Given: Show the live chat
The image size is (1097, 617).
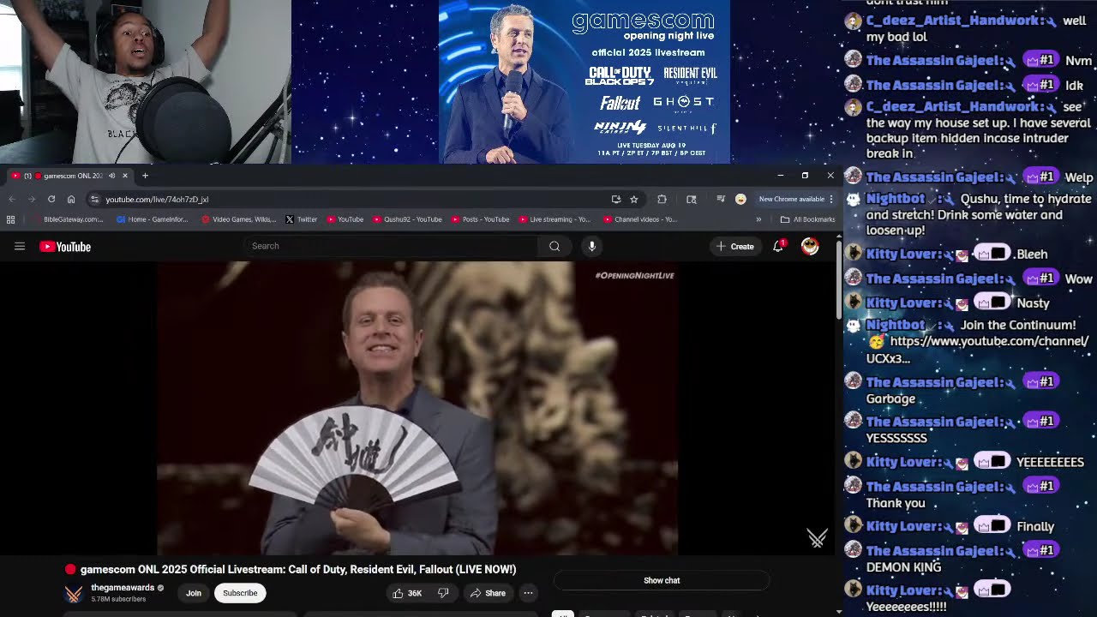Looking at the screenshot, I should (662, 580).
